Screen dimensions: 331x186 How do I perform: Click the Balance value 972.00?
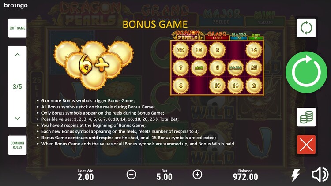pos(245,177)
